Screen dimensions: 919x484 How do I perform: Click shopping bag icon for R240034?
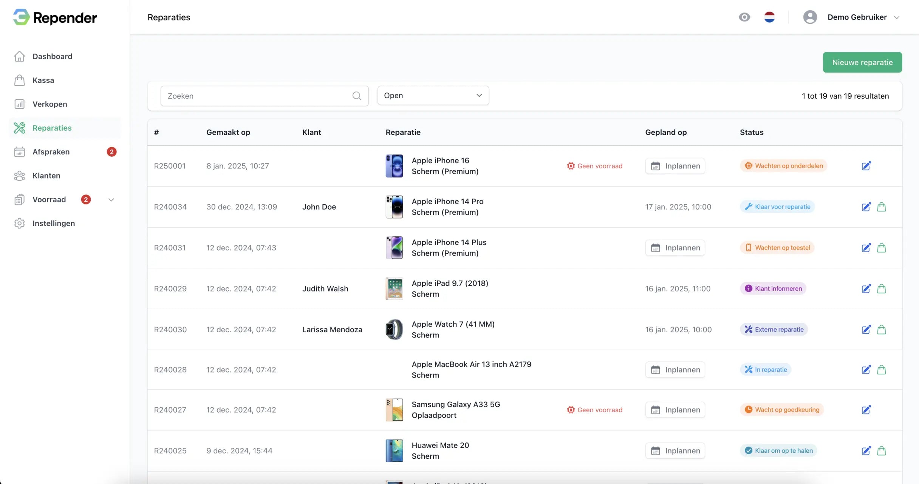click(881, 207)
